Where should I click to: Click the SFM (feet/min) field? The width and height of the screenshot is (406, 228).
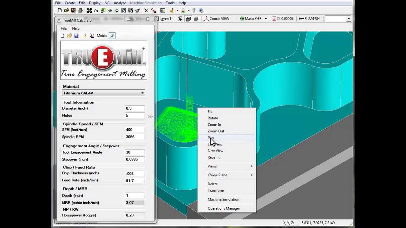click(x=135, y=130)
